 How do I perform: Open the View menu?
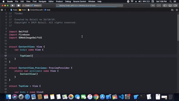pos(28,1)
